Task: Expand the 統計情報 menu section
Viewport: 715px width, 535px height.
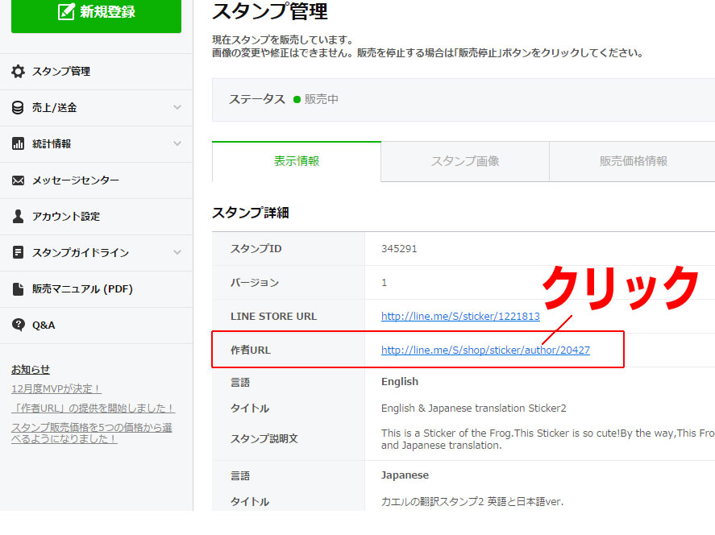Action: click(178, 144)
